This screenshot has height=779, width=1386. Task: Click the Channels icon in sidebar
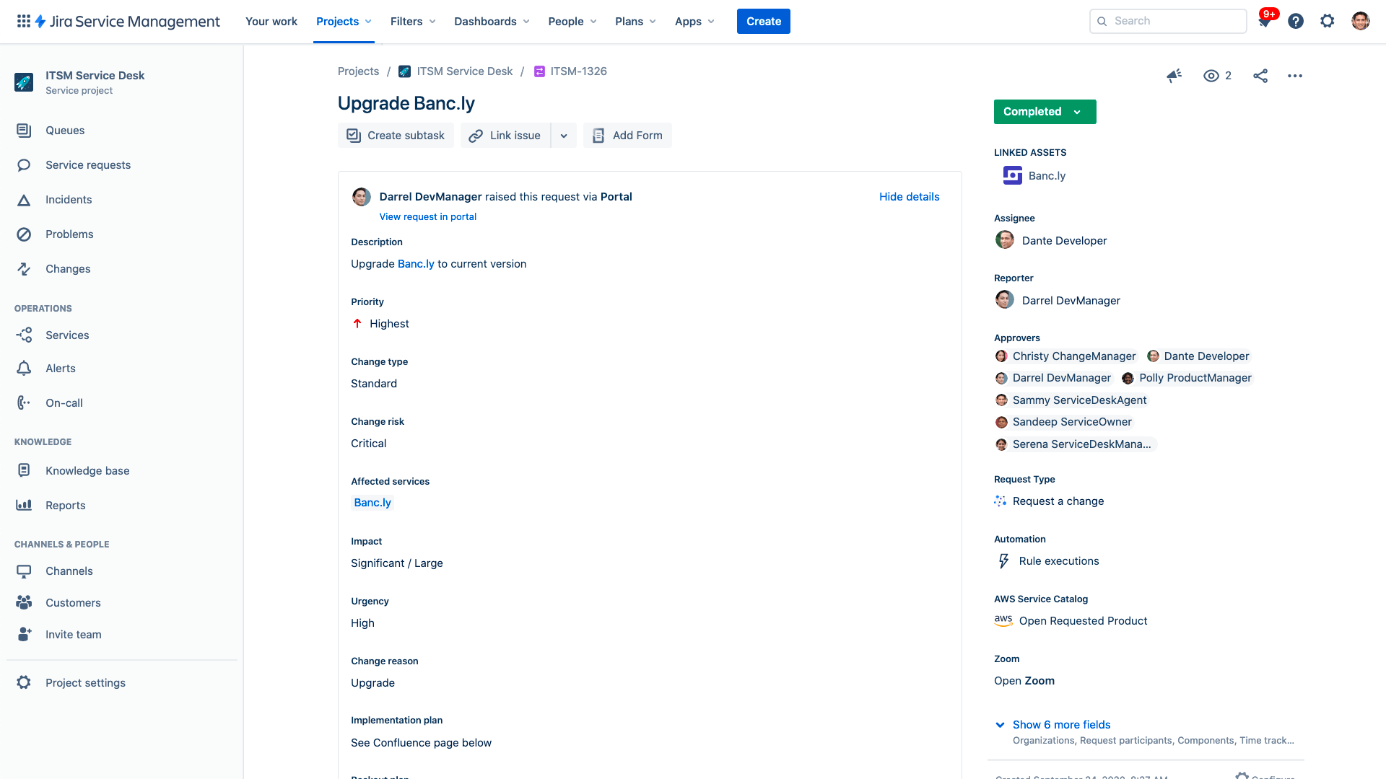[x=24, y=571]
